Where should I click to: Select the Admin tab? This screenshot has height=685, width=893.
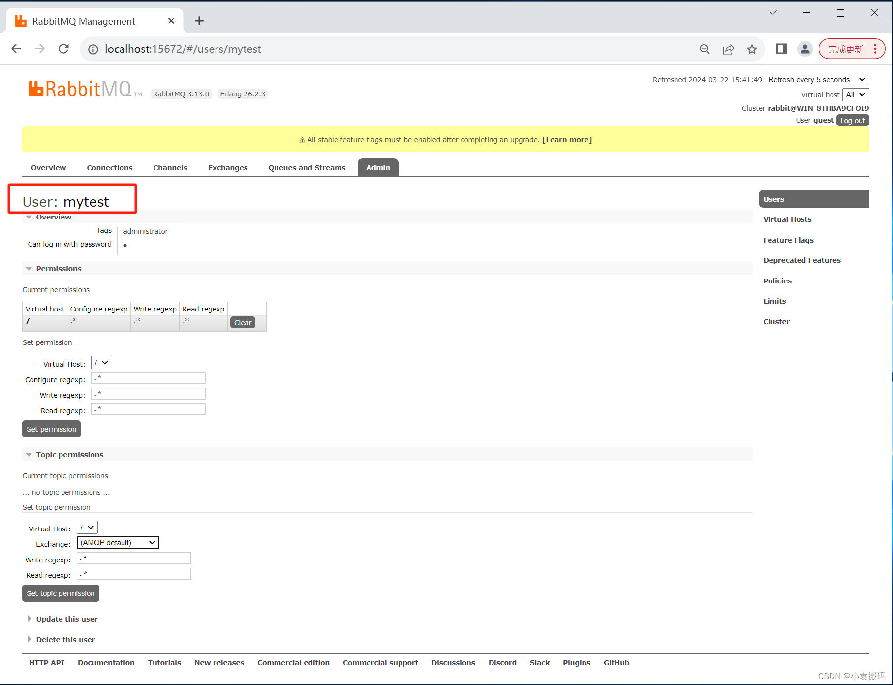pos(378,168)
